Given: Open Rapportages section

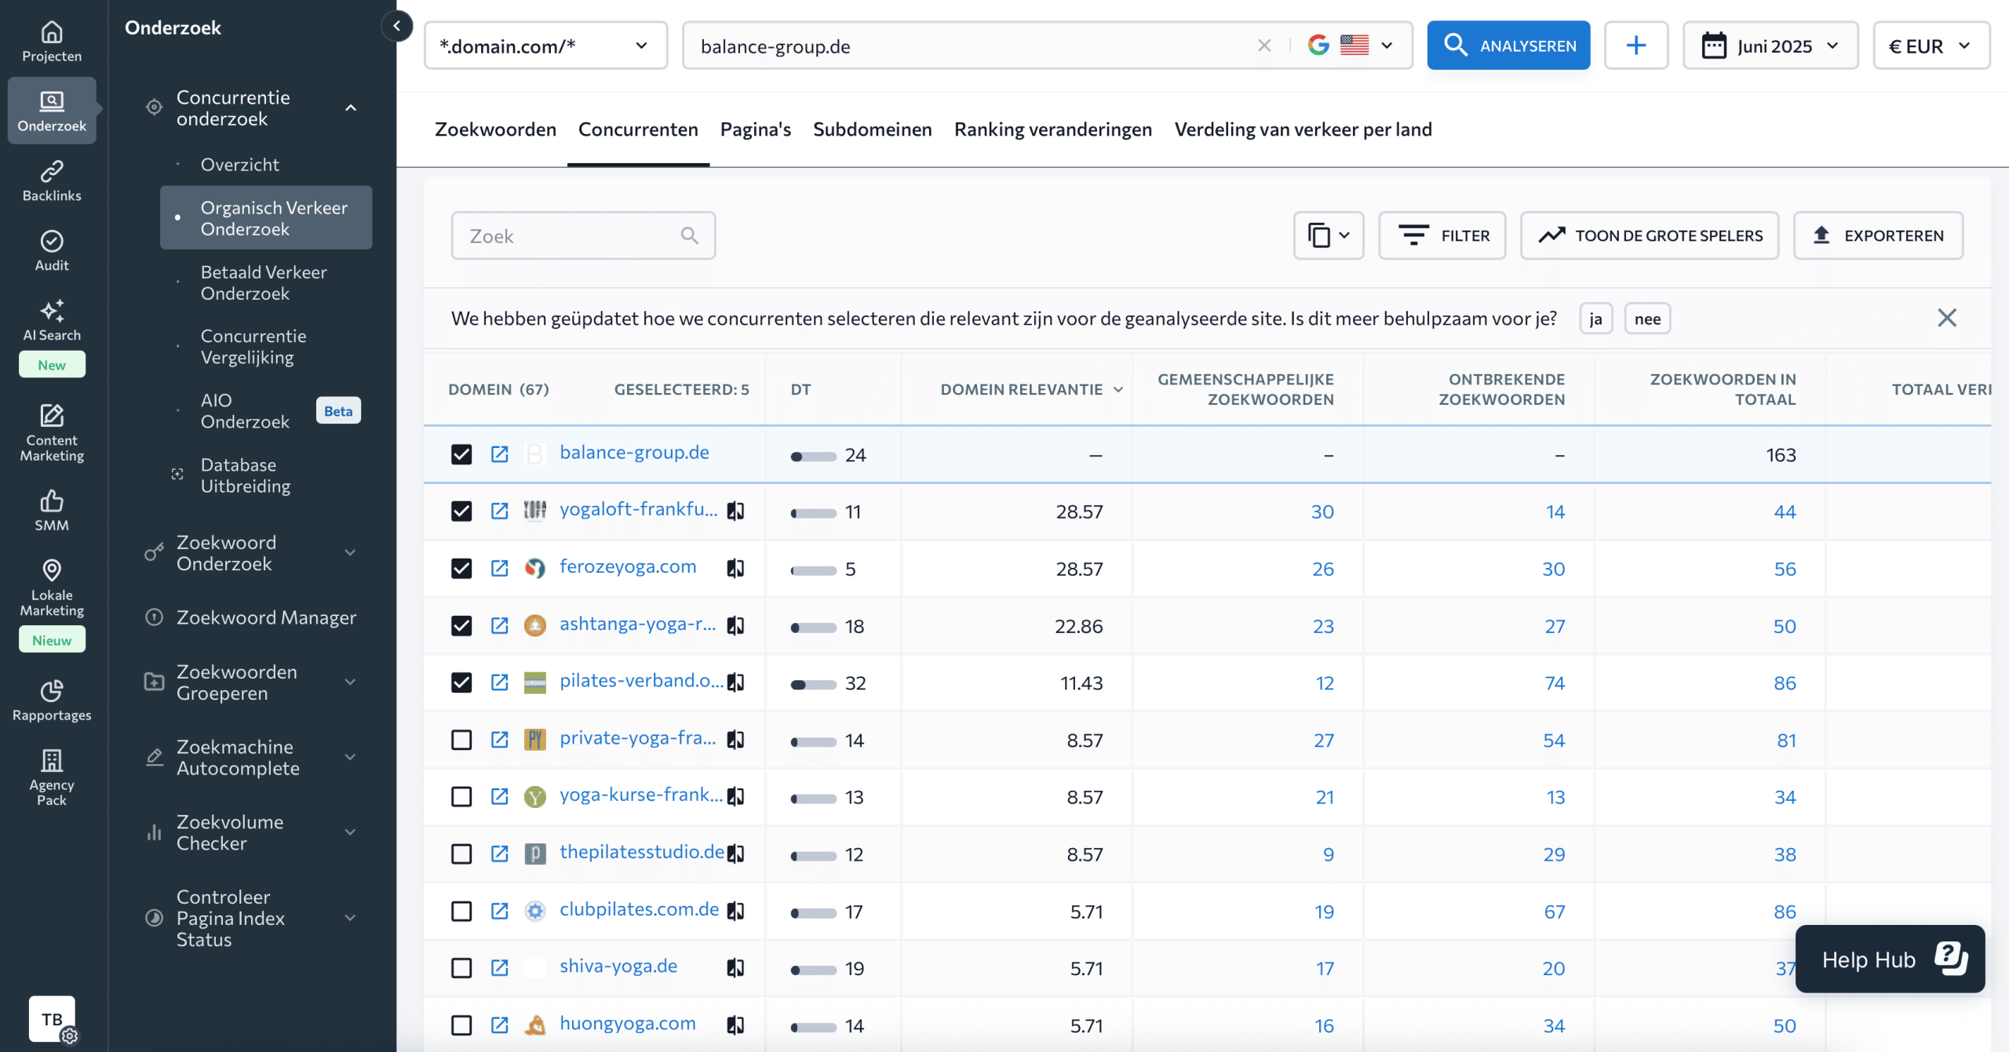Looking at the screenshot, I should (52, 701).
